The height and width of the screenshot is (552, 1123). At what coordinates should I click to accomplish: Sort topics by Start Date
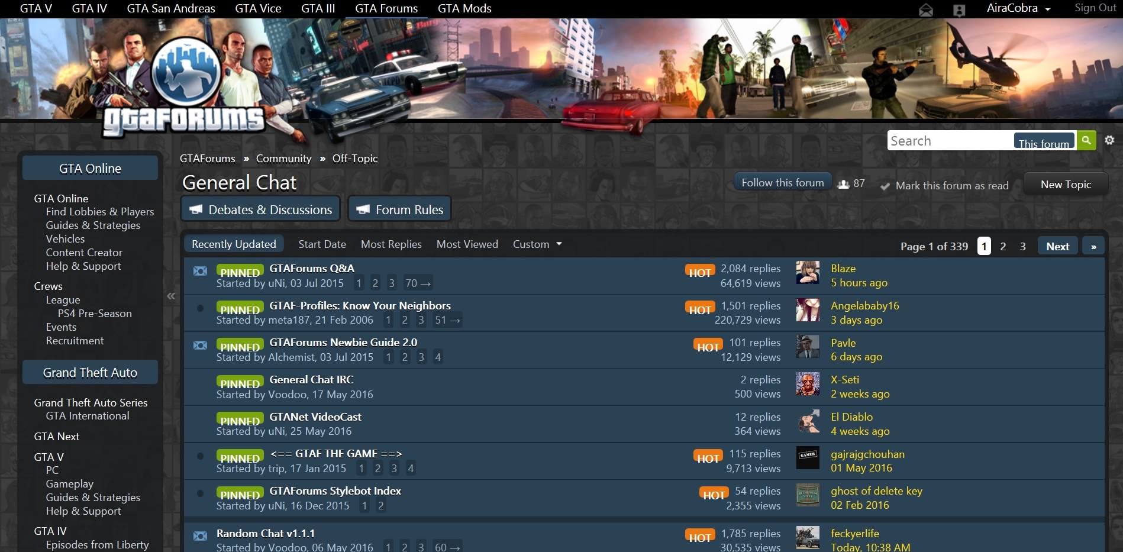pyautogui.click(x=322, y=244)
